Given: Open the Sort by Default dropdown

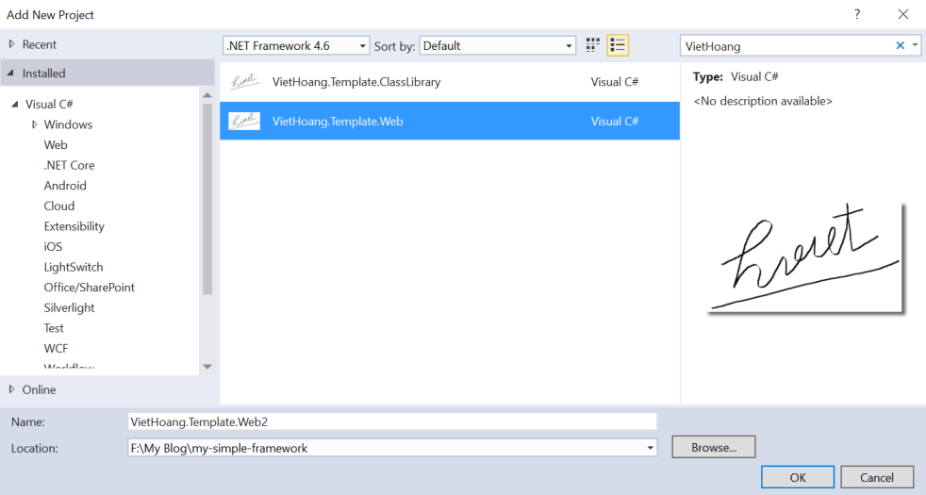Looking at the screenshot, I should (498, 45).
